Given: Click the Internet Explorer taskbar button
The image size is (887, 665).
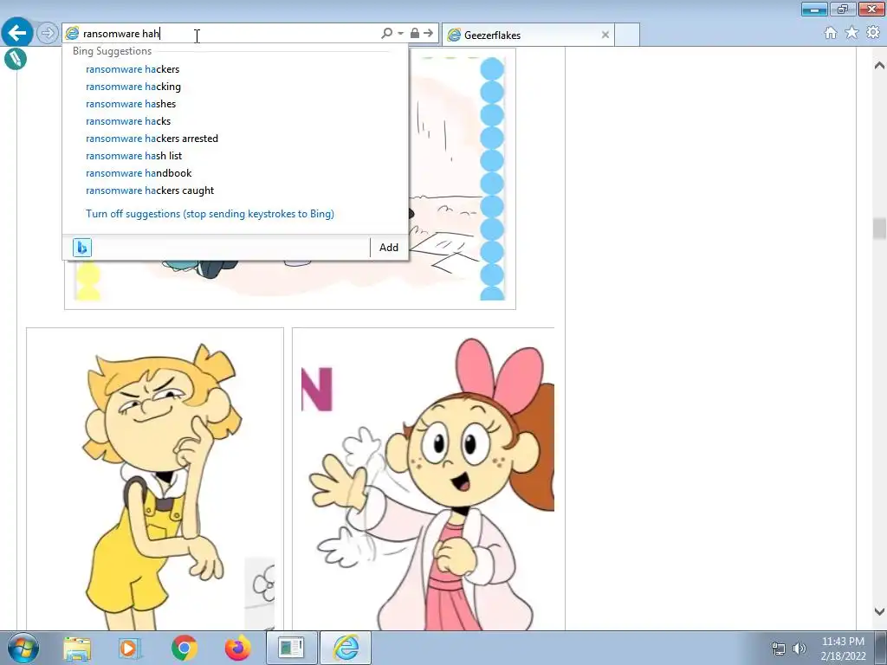Looking at the screenshot, I should point(346,648).
